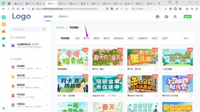Click the 立即设置 link

coord(35,44)
